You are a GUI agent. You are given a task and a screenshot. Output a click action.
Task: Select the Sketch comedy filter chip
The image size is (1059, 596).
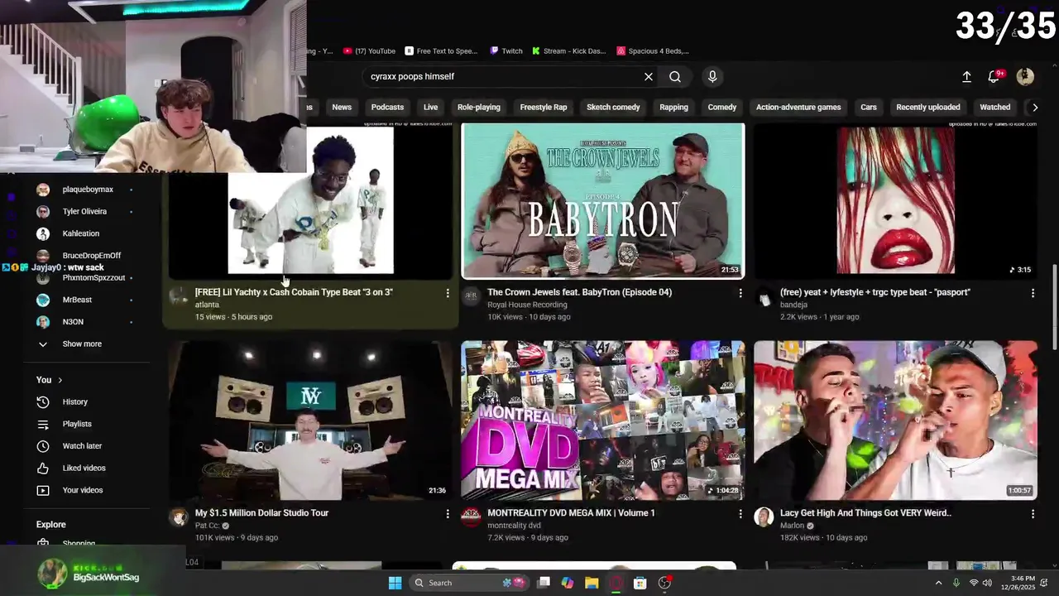click(x=613, y=107)
